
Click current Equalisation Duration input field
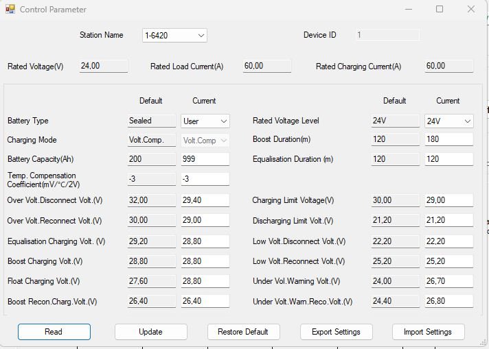tap(448, 159)
